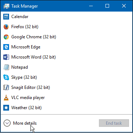Click the Weather app icon

tap(6, 108)
